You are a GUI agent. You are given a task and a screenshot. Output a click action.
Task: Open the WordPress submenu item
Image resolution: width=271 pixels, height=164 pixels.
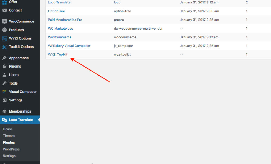[11, 149]
